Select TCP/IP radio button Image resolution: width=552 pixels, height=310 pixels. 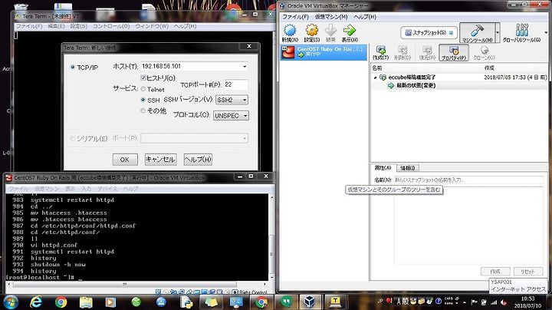coord(73,67)
